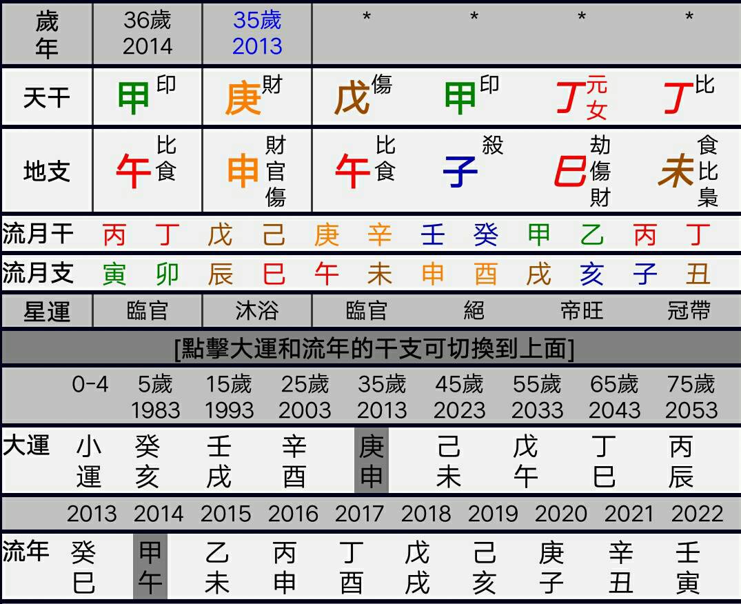Choose 丁酉 annual pillar for 2017
Screen dimensions: 741x604
pos(352,567)
